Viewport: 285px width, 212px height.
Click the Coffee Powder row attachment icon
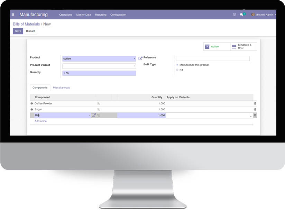tap(98, 104)
